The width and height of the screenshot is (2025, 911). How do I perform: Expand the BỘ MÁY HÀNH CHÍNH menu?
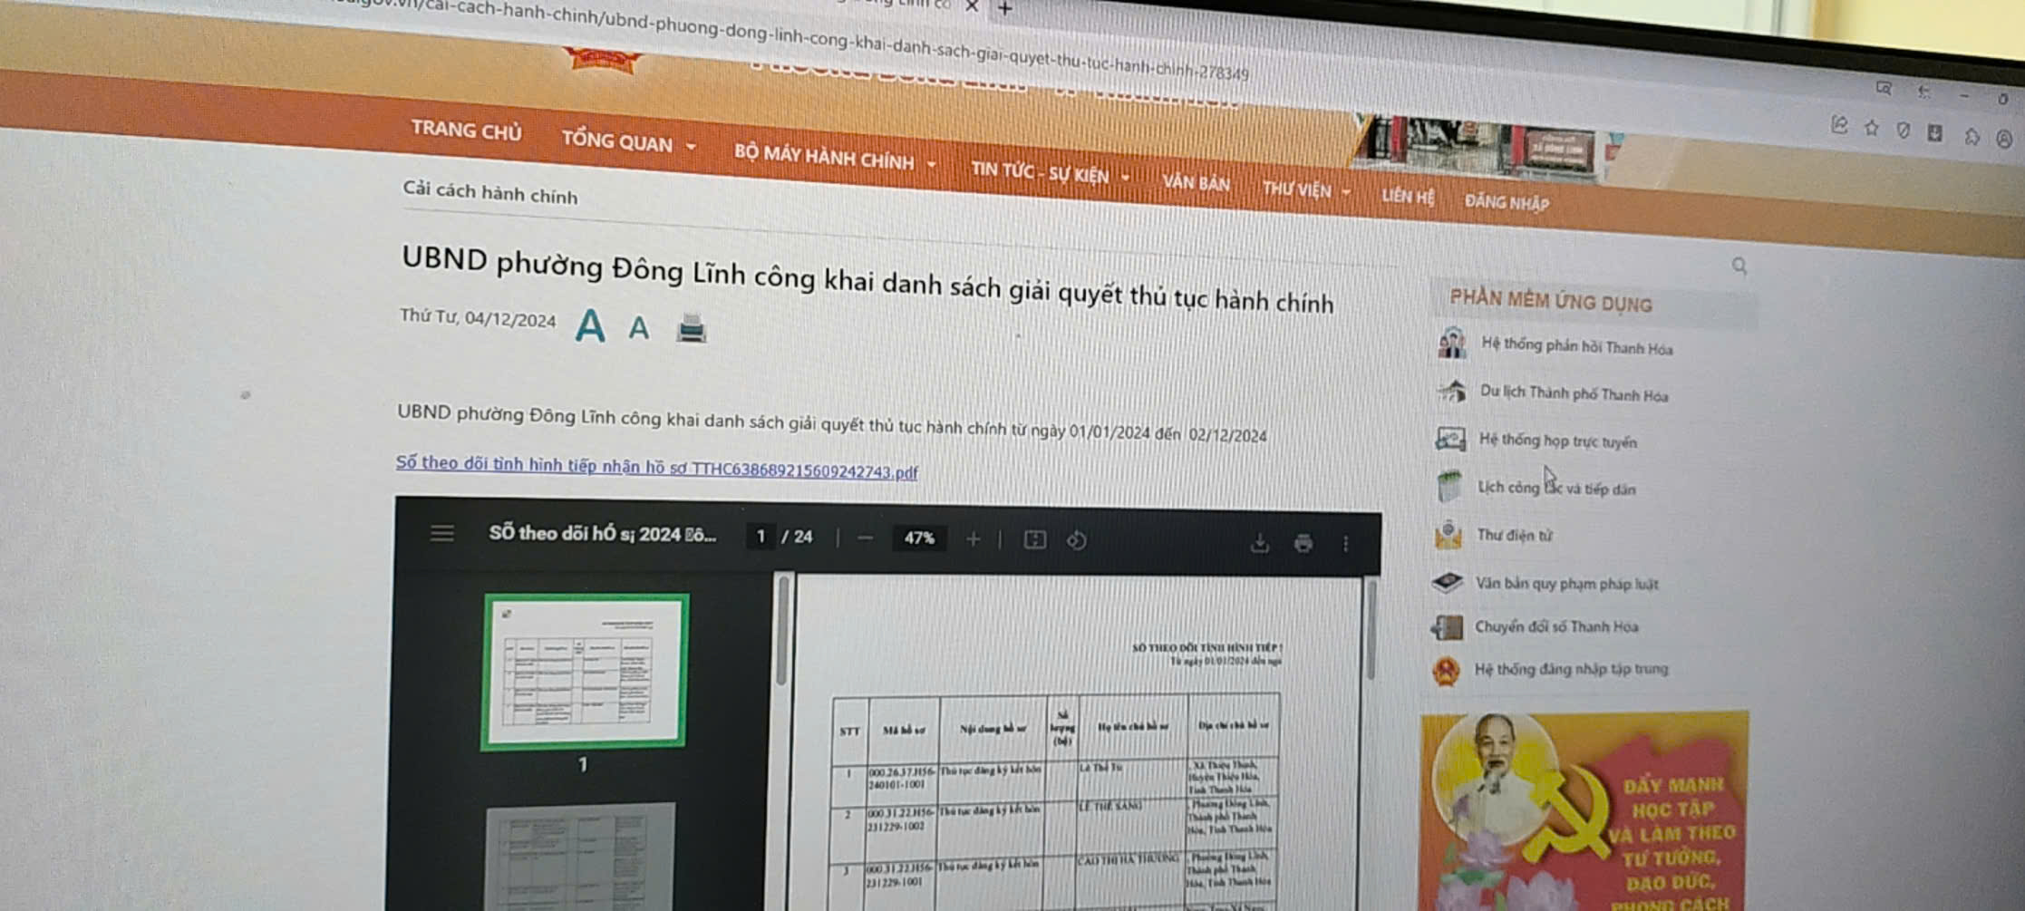coord(833,159)
